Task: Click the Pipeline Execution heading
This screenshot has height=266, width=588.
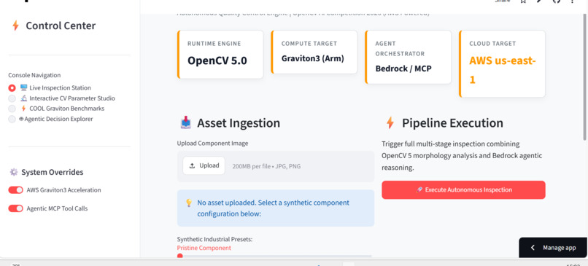Action: (452, 123)
